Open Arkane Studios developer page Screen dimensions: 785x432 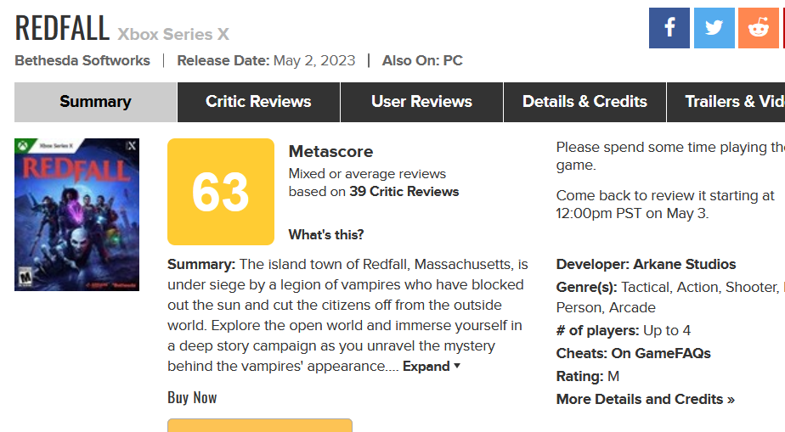tap(685, 264)
